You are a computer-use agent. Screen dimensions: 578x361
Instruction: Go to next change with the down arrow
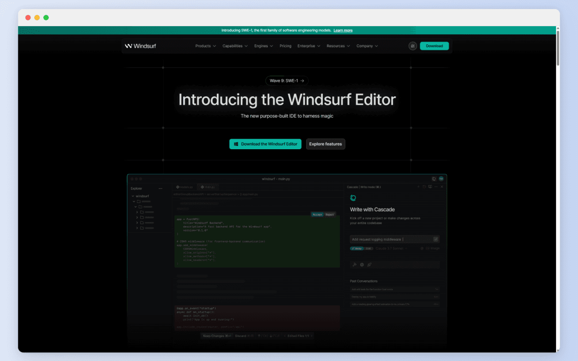pos(271,336)
